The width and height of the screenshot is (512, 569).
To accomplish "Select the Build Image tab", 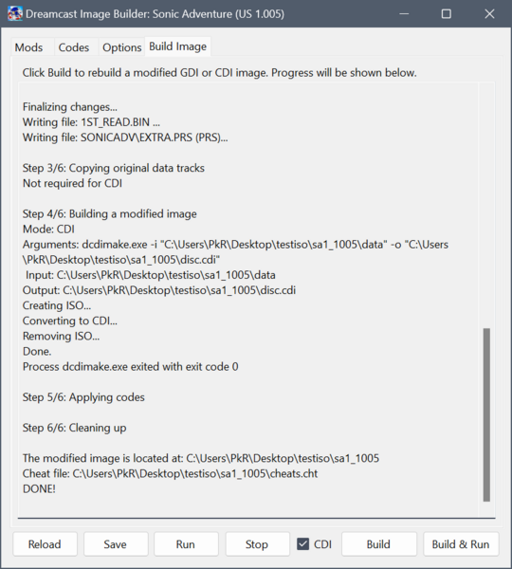I will point(178,46).
